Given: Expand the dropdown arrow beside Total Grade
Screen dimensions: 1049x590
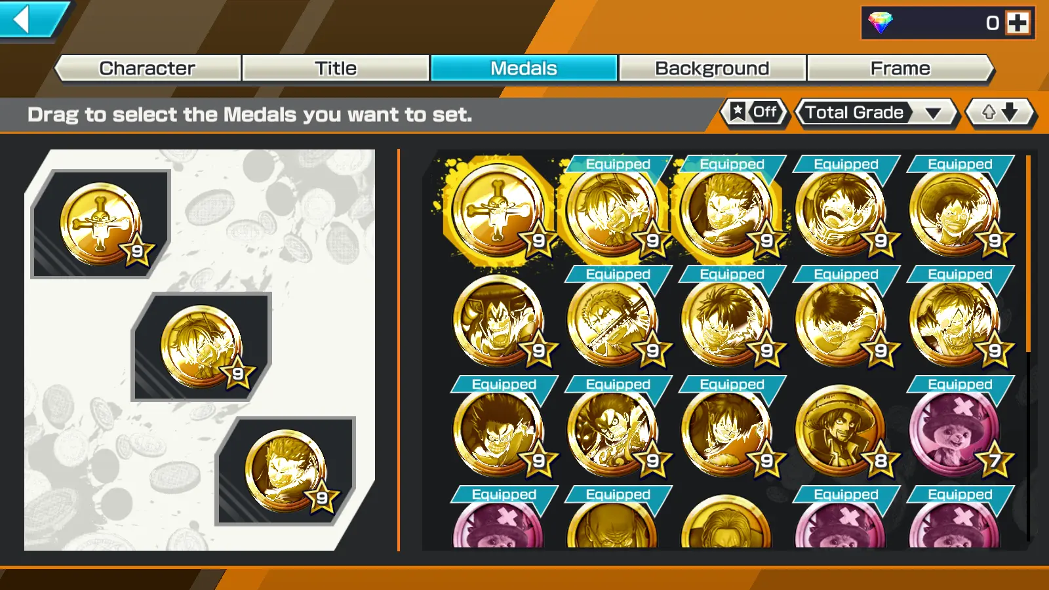Looking at the screenshot, I should [x=934, y=113].
